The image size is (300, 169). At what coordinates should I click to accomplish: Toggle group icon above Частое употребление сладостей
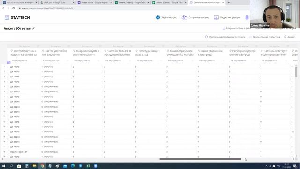tap(69, 46)
